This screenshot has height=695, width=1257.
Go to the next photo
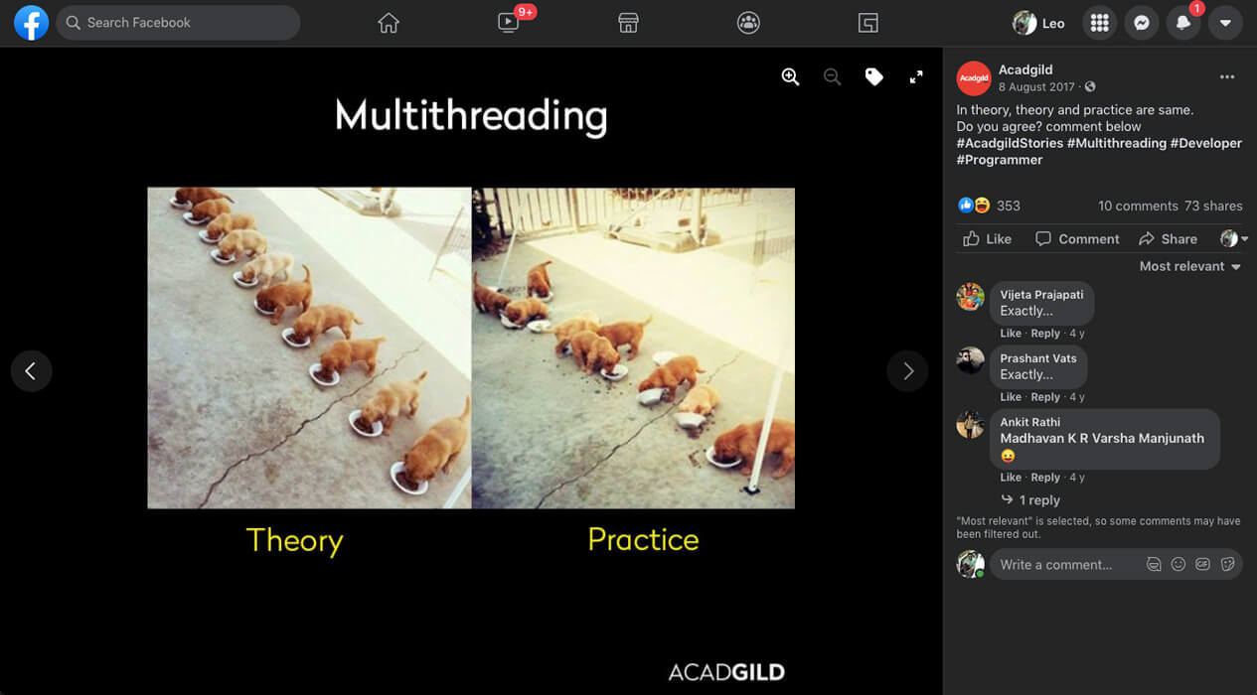[907, 371]
